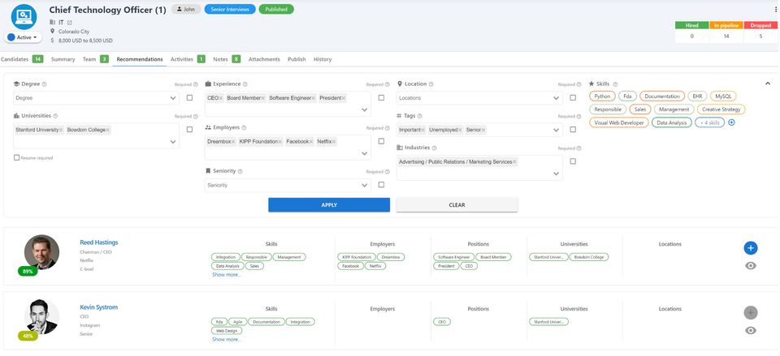Collapse the filters panel with the chevron
Viewport: 780px width, 356px height.
(x=768, y=84)
